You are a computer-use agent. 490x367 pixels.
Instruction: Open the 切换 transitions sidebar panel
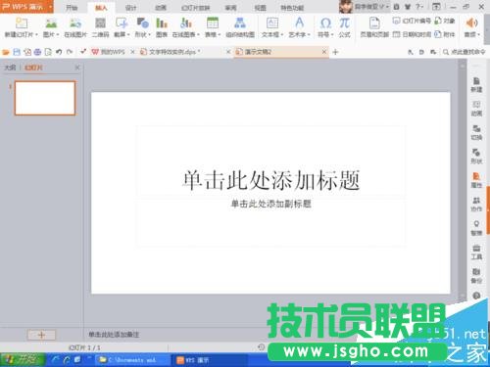(x=476, y=133)
